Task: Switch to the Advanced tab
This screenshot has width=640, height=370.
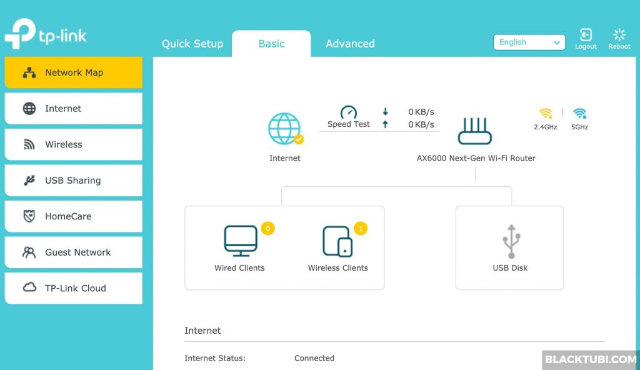Action: (x=350, y=44)
